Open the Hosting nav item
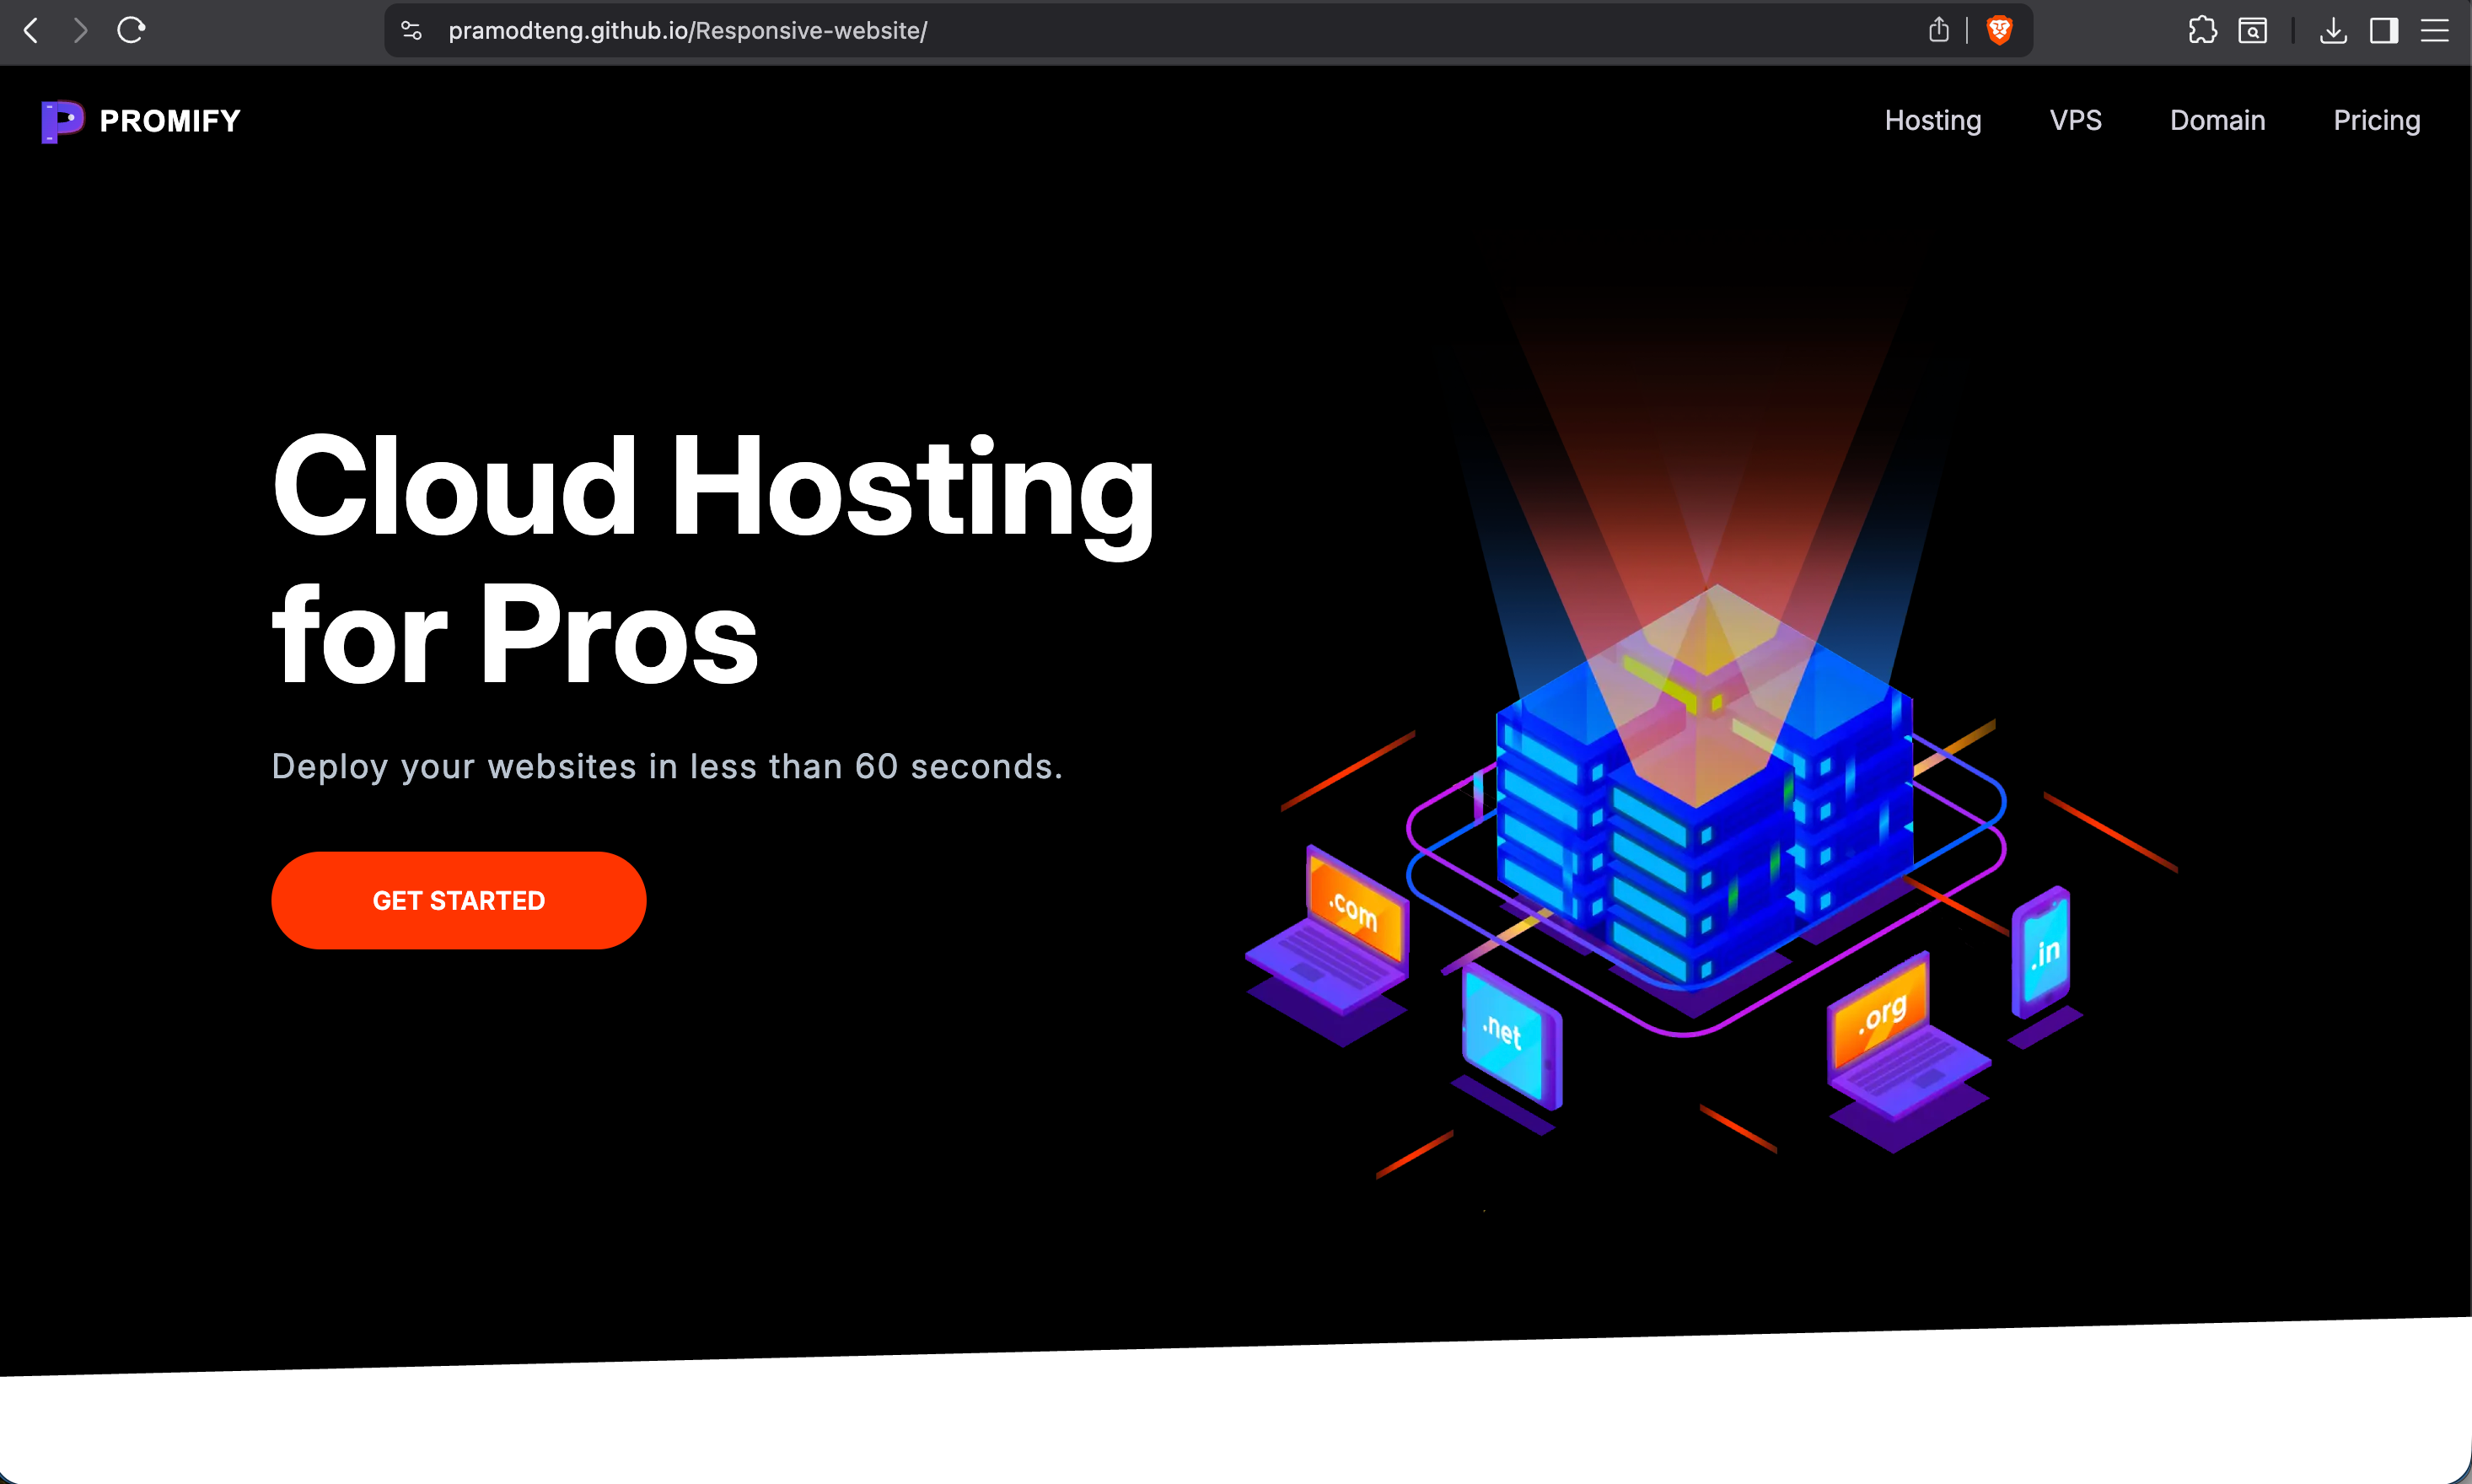This screenshot has width=2472, height=1484. point(1932,120)
